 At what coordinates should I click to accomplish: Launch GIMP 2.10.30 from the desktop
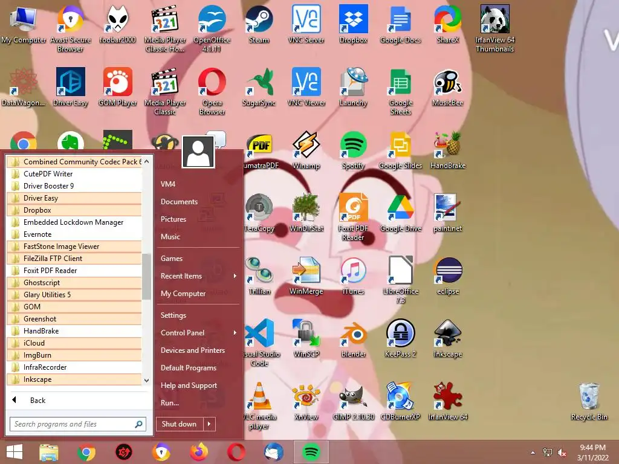point(353,401)
